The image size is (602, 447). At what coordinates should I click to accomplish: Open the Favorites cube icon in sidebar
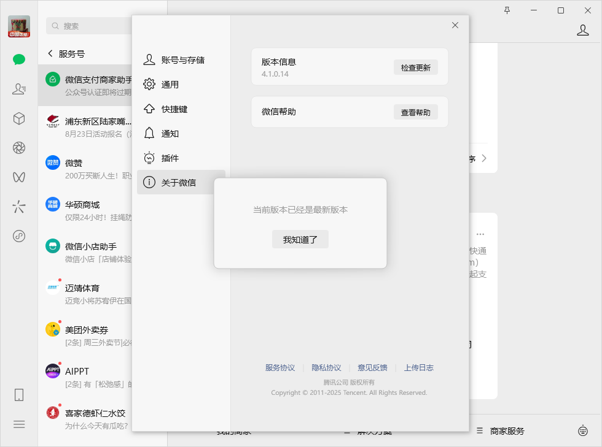pos(19,118)
